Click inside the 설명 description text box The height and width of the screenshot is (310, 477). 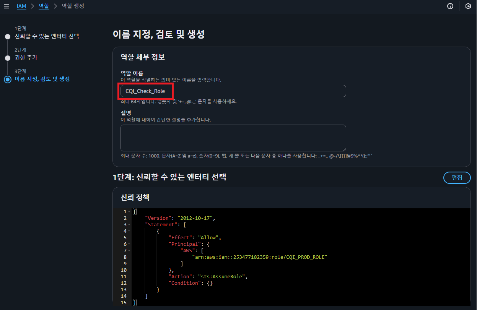pyautogui.click(x=233, y=138)
